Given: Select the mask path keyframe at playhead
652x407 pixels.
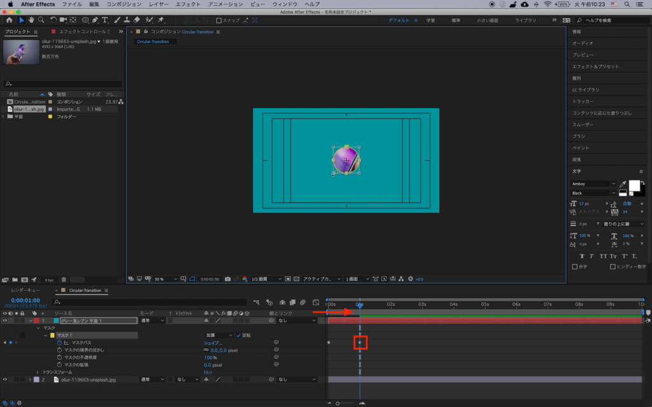Looking at the screenshot, I should point(360,343).
